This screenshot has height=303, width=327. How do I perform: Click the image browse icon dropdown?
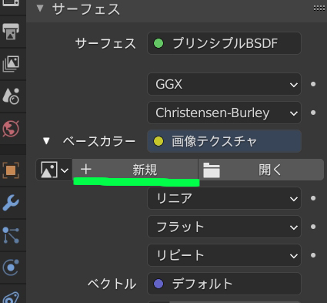point(54,170)
